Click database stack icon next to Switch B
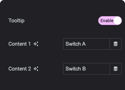Screen dimensions: 125x90 pyautogui.click(x=116, y=69)
